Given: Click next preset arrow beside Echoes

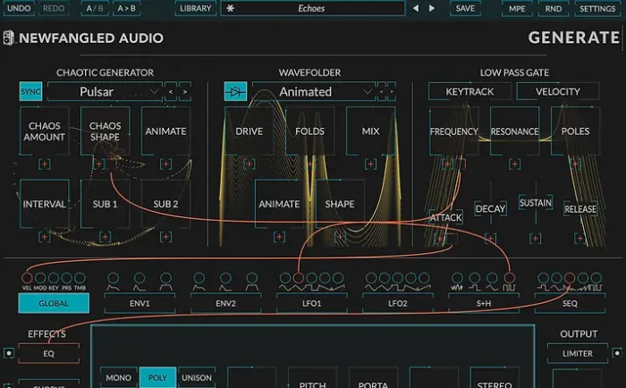Looking at the screenshot, I should pyautogui.click(x=432, y=8).
